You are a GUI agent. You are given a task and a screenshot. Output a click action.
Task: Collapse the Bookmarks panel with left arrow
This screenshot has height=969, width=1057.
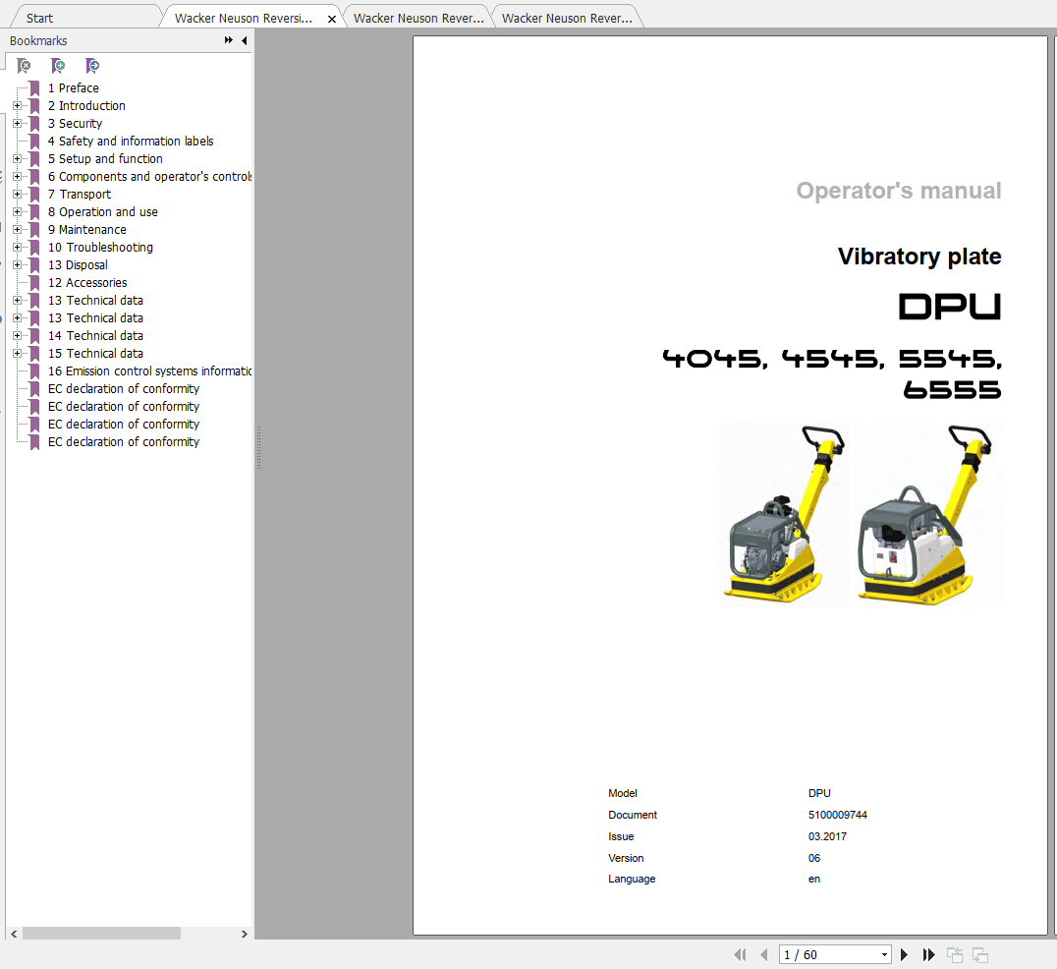[x=244, y=40]
